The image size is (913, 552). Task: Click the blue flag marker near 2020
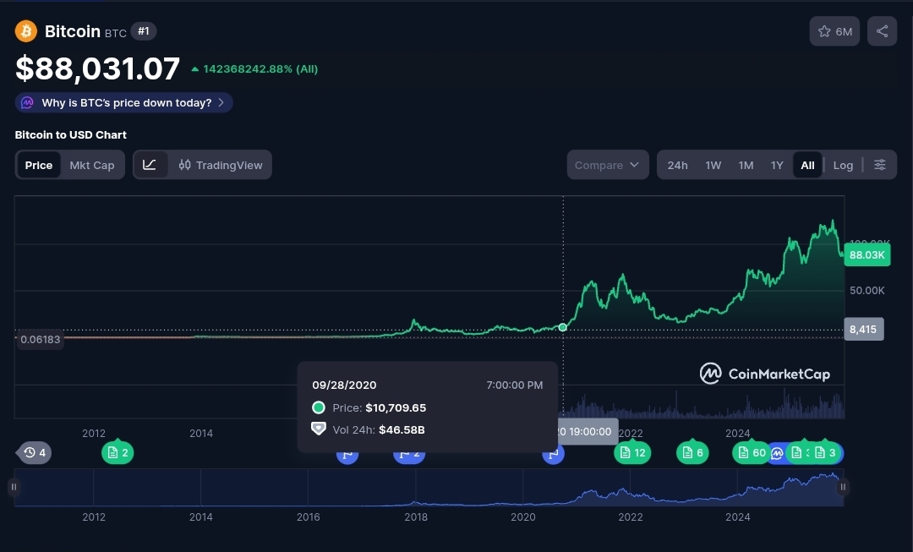click(x=553, y=454)
